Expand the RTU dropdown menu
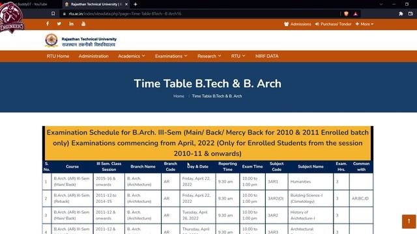 coord(238,57)
